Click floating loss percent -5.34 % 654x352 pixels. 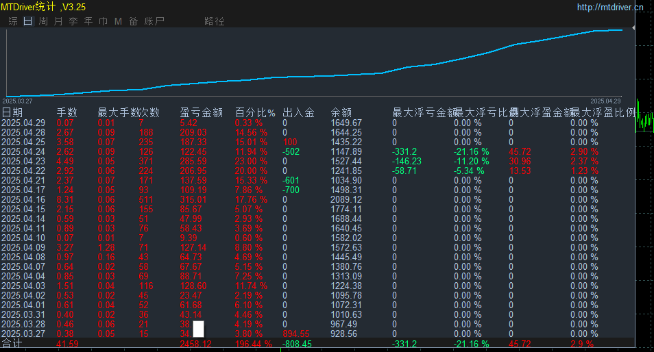(469, 171)
